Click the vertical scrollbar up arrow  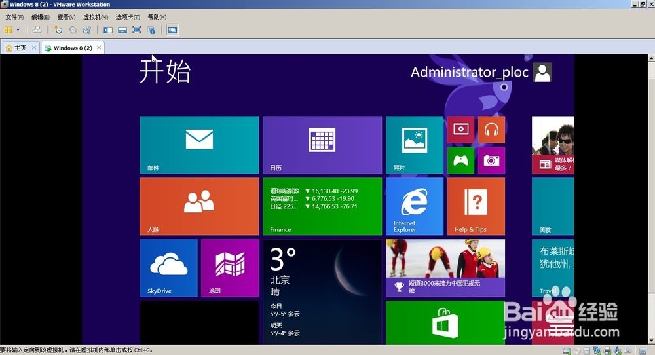651,58
